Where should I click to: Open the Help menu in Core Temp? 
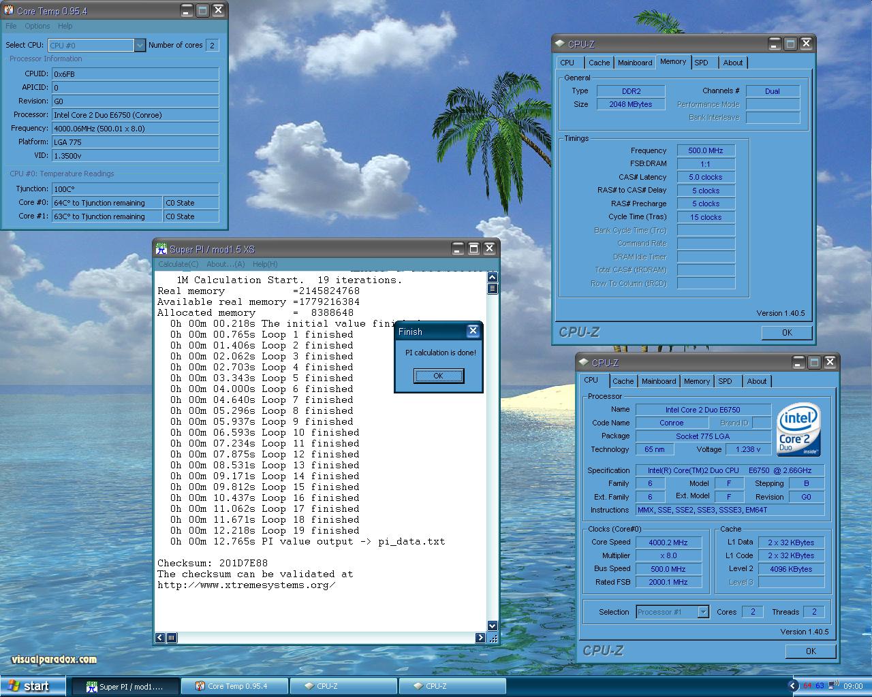click(x=65, y=26)
